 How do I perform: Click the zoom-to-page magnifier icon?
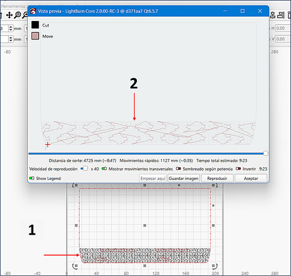18,15
